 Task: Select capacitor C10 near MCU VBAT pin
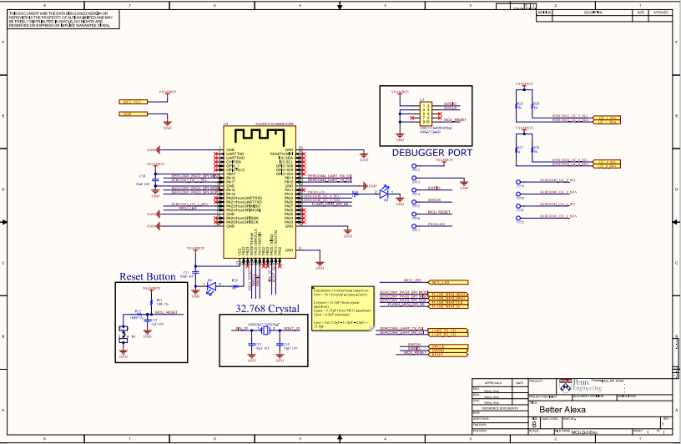point(155,179)
